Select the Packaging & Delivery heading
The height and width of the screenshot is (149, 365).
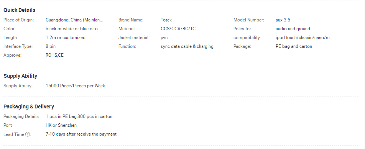coord(29,106)
